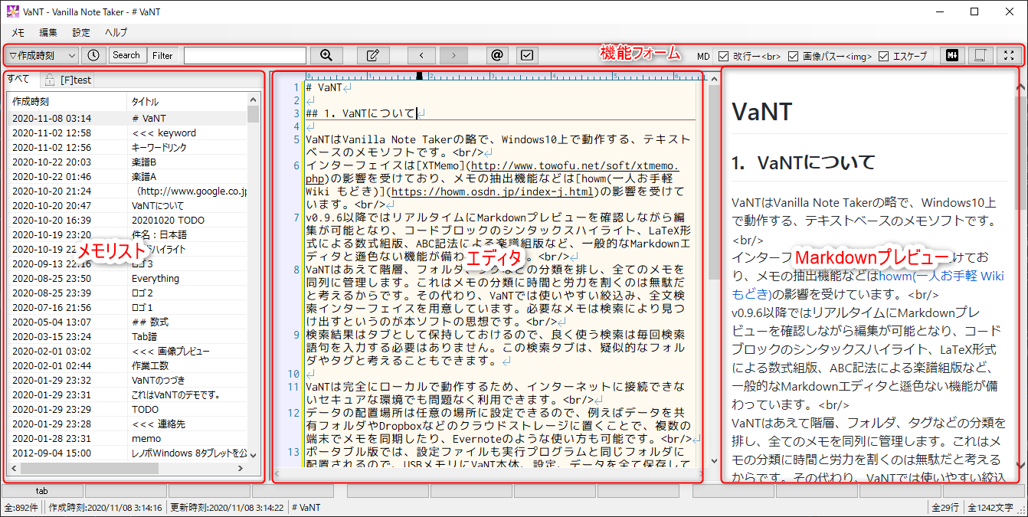Open the 編集 menu
The image size is (1028, 517).
pos(48,32)
